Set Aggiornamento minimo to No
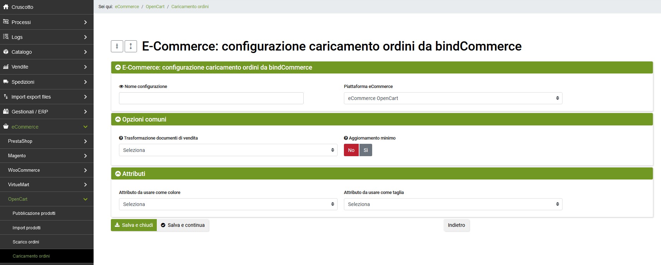 (351, 150)
